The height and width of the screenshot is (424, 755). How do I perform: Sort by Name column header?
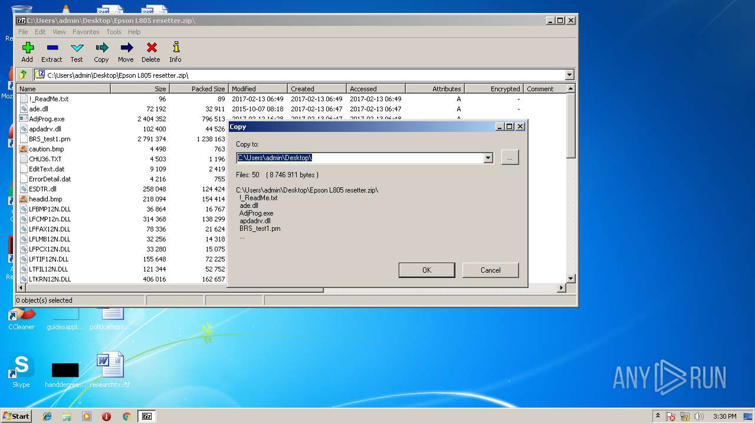[x=64, y=89]
